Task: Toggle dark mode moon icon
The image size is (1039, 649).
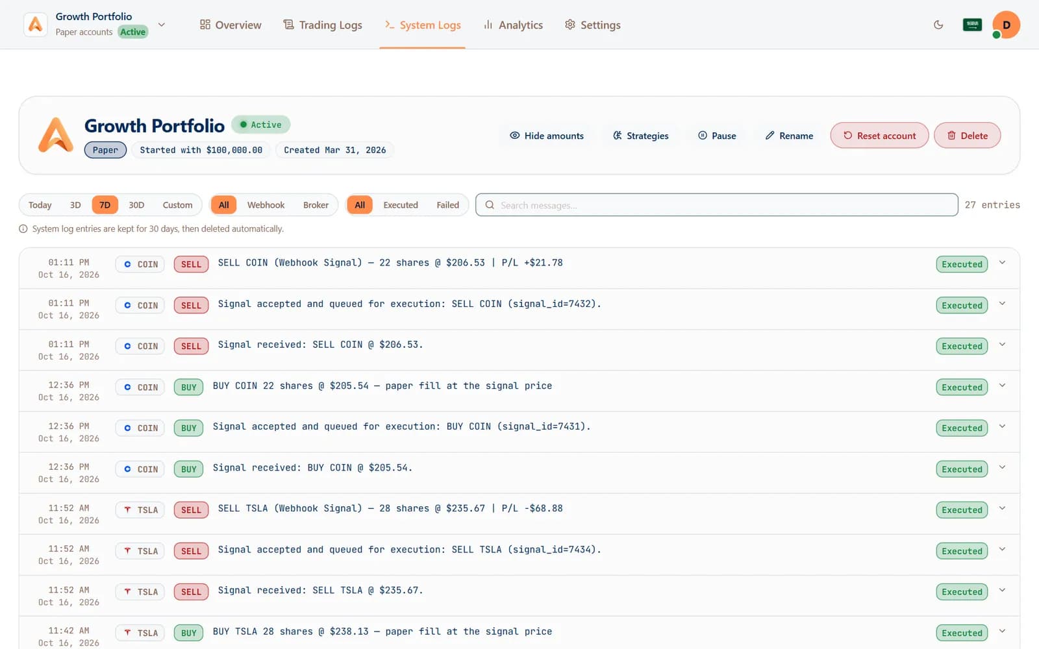Action: (x=938, y=25)
